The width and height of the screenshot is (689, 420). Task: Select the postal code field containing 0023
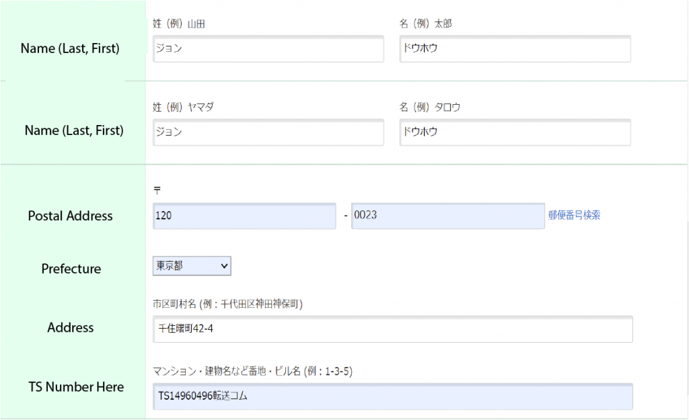click(x=447, y=216)
